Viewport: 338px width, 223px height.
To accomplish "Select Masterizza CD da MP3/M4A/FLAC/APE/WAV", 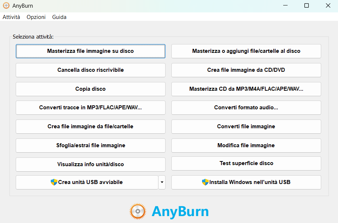I will (246, 89).
